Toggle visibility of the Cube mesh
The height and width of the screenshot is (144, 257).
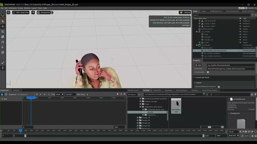pos(240,34)
